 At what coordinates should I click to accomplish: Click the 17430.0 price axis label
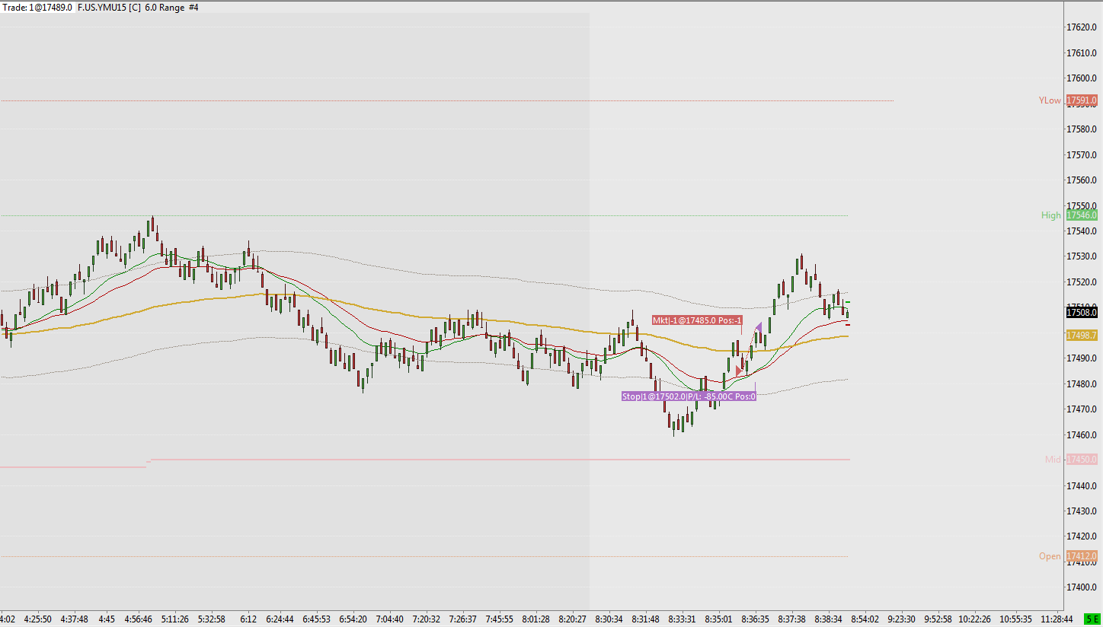click(x=1082, y=511)
